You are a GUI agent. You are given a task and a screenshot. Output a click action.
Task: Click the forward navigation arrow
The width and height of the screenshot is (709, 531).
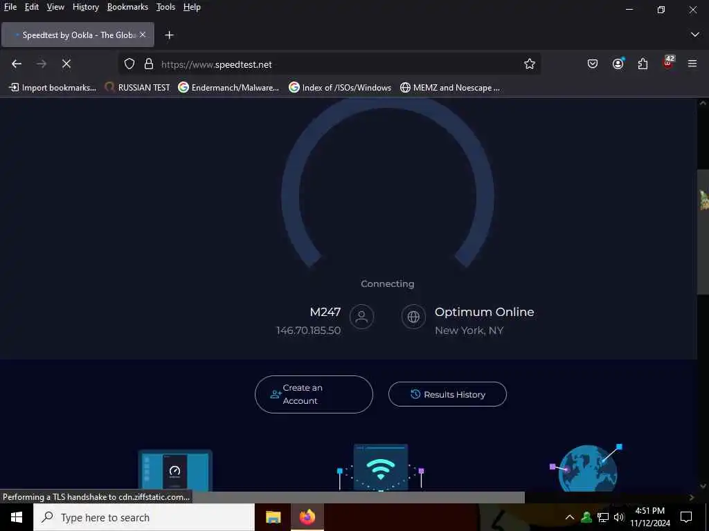pos(42,64)
